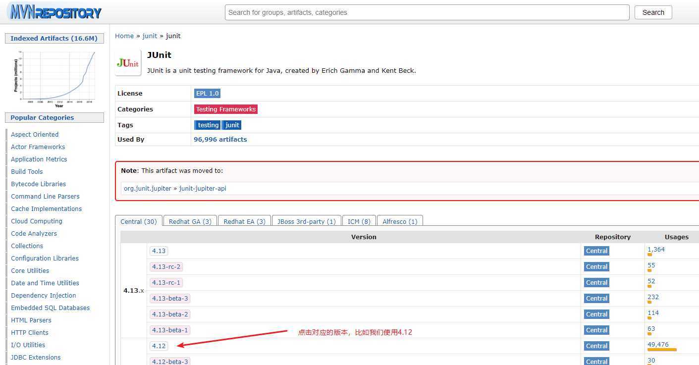This screenshot has width=699, height=365.
Task: Open version 4.13-beta-2
Action: click(170, 314)
